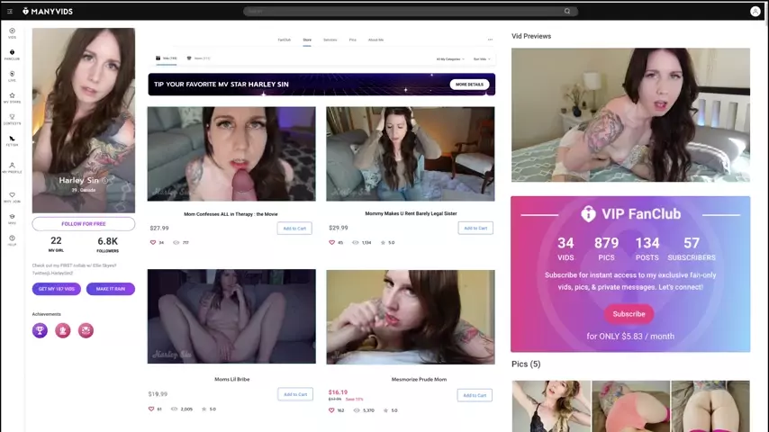This screenshot has width=769, height=432.
Task: Open My Profile in the sidebar
Action: 12,167
